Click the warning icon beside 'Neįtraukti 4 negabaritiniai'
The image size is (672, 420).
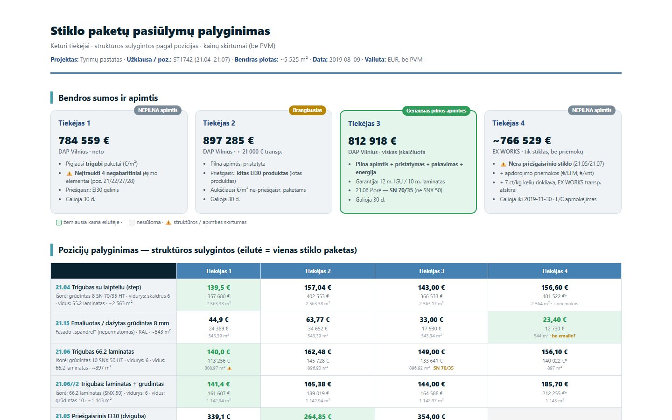(x=69, y=174)
